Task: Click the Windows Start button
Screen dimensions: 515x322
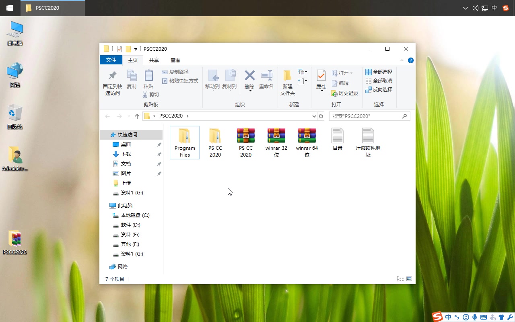Action: tap(10, 8)
